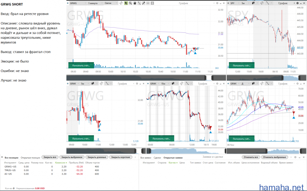Select the AI~US position row

[52, 174]
